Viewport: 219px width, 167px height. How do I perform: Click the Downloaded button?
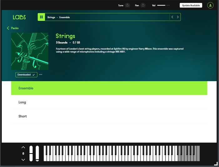pyautogui.click(x=26, y=75)
